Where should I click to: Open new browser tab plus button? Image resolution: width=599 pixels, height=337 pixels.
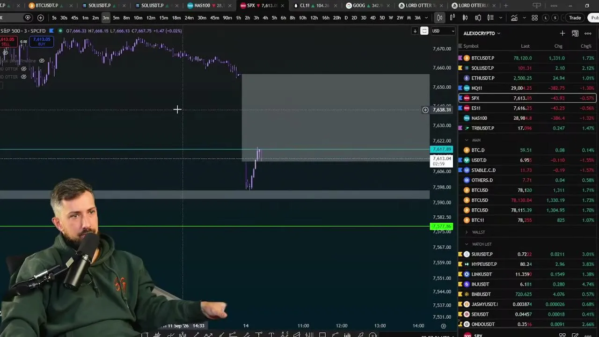point(506,6)
